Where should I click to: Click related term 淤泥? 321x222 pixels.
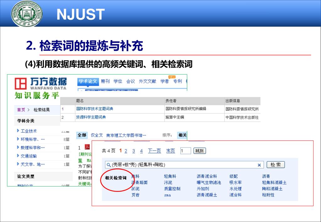point(135,189)
